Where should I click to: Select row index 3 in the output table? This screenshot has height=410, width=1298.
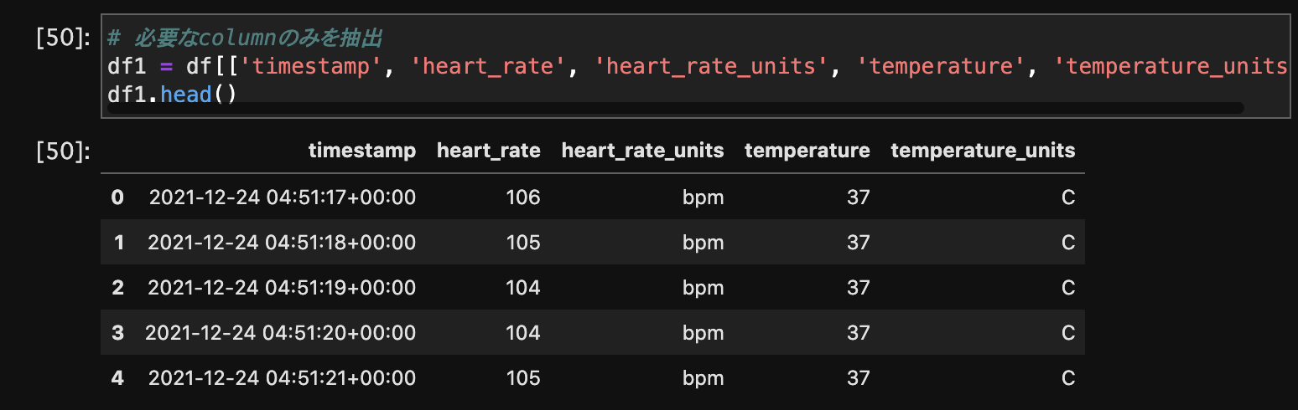pos(117,333)
